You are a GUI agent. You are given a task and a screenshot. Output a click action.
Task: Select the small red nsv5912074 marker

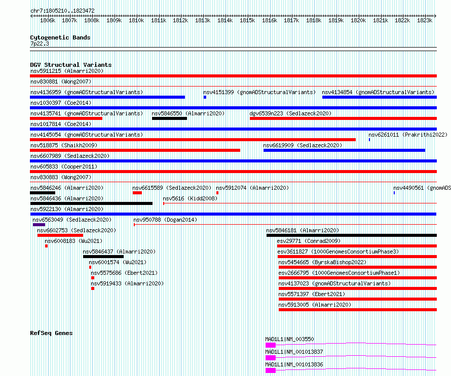tap(217, 193)
